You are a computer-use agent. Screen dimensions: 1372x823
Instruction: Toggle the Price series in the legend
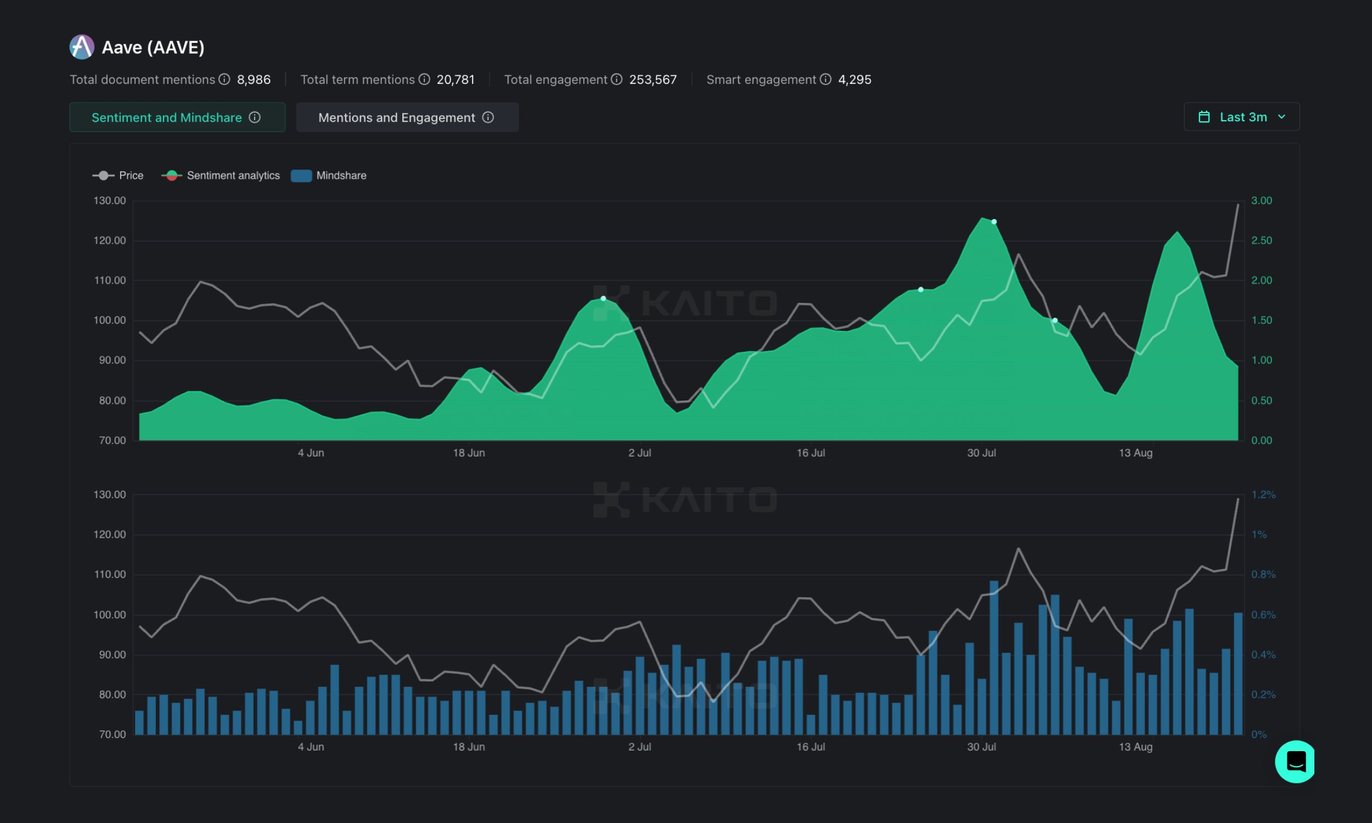118,175
